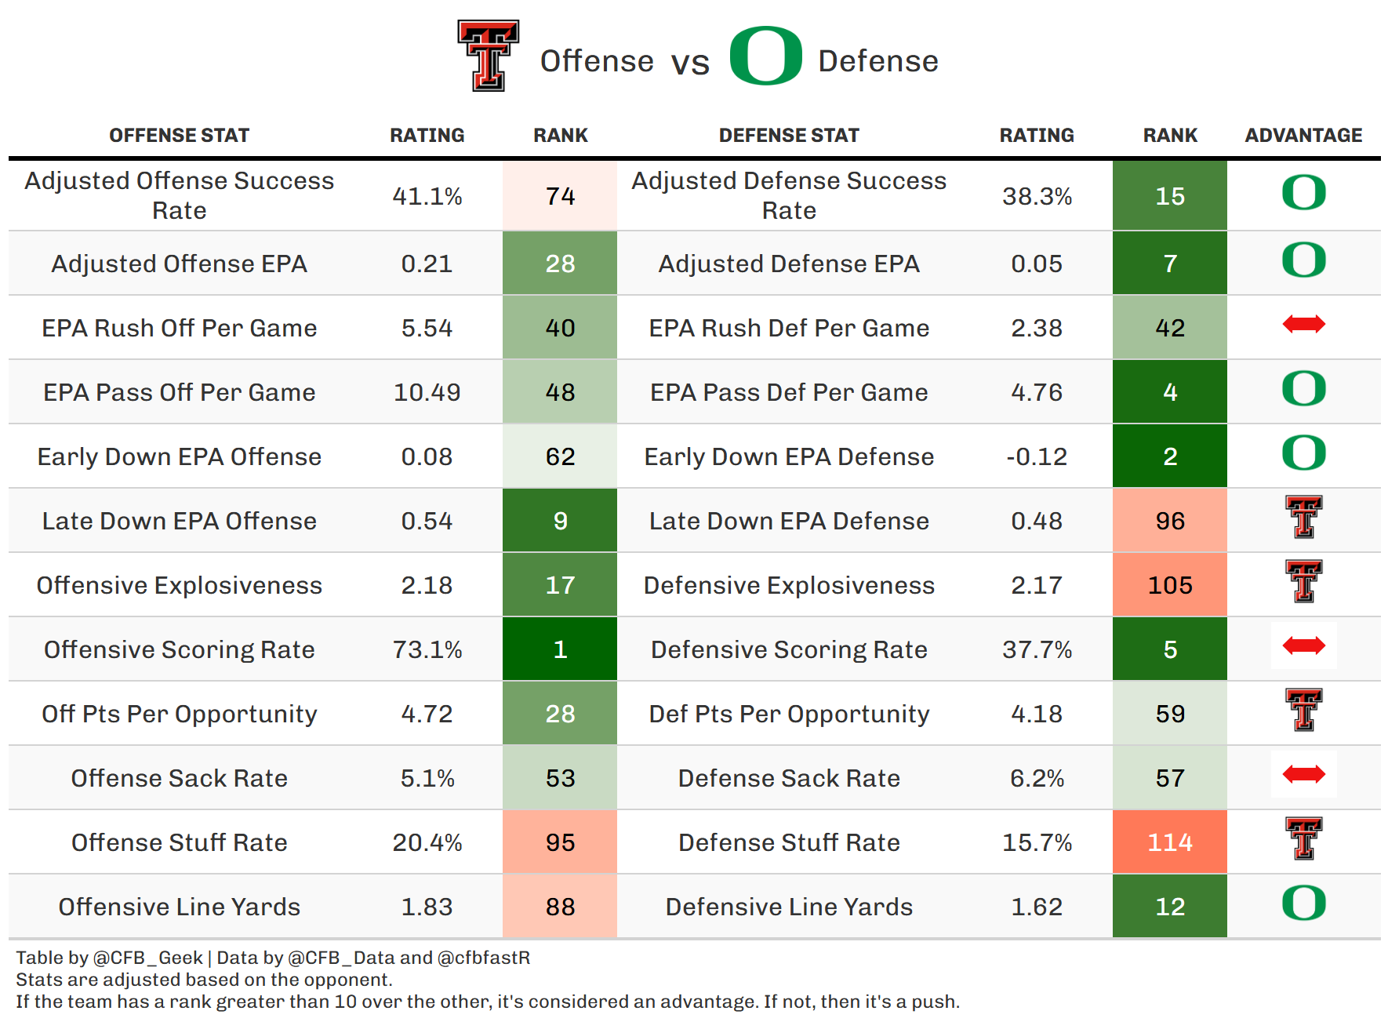Click the orange rank 114 cell
The height and width of the screenshot is (1029, 1388).
coord(1170,842)
